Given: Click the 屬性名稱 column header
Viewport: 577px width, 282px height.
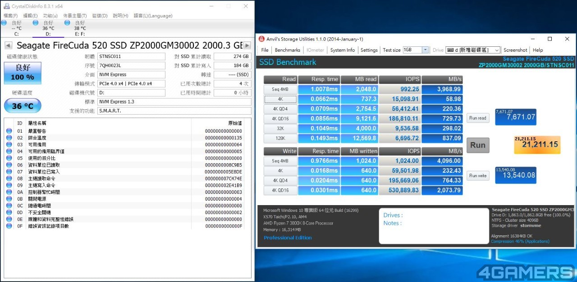Looking at the screenshot, I should 37,123.
